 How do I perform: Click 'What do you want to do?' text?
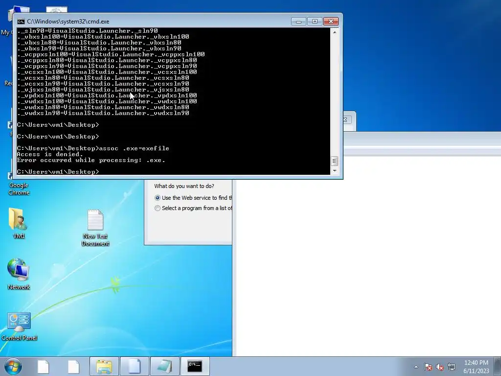click(x=184, y=186)
